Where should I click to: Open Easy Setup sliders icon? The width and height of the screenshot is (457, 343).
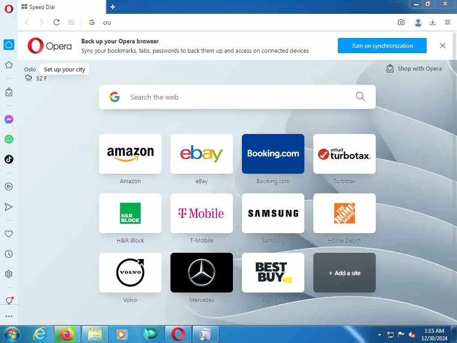pyautogui.click(x=448, y=22)
